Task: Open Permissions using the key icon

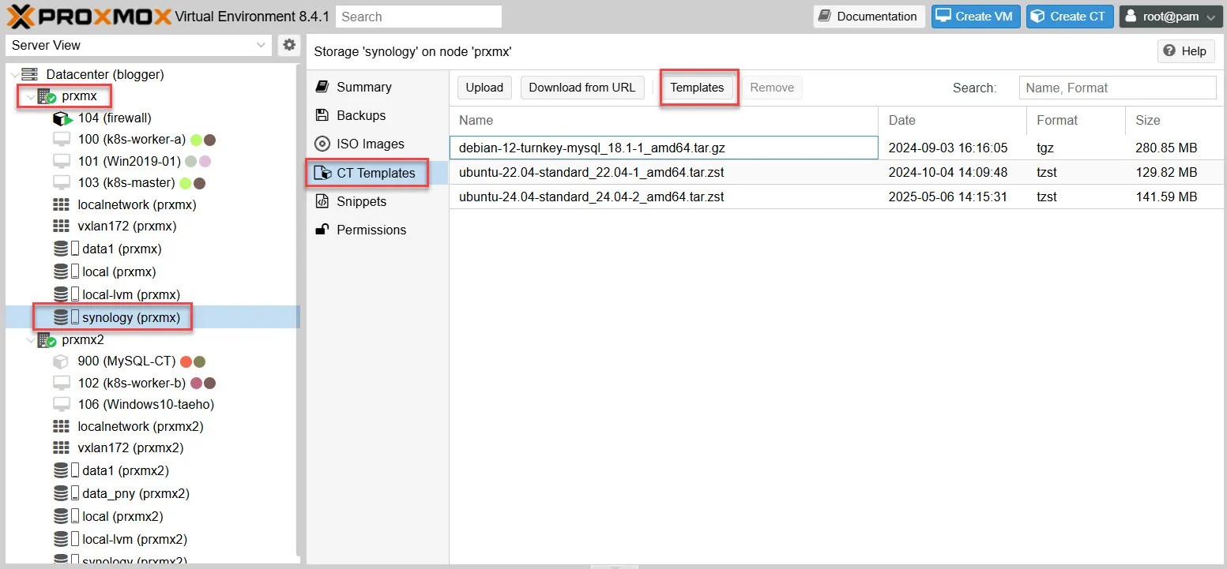Action: point(322,230)
